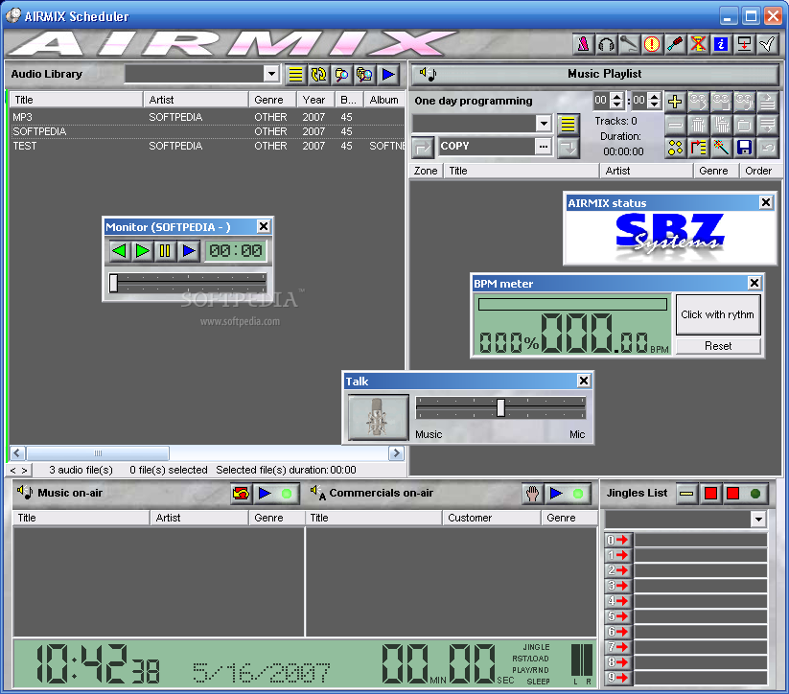Click second red square in Jingles List

tap(732, 494)
